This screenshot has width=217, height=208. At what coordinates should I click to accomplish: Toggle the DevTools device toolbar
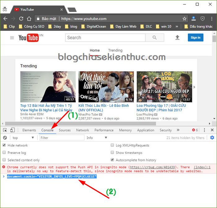(x=12, y=130)
